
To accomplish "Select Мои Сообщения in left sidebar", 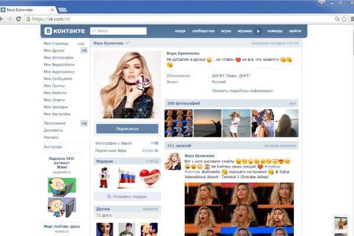I will tap(58, 79).
